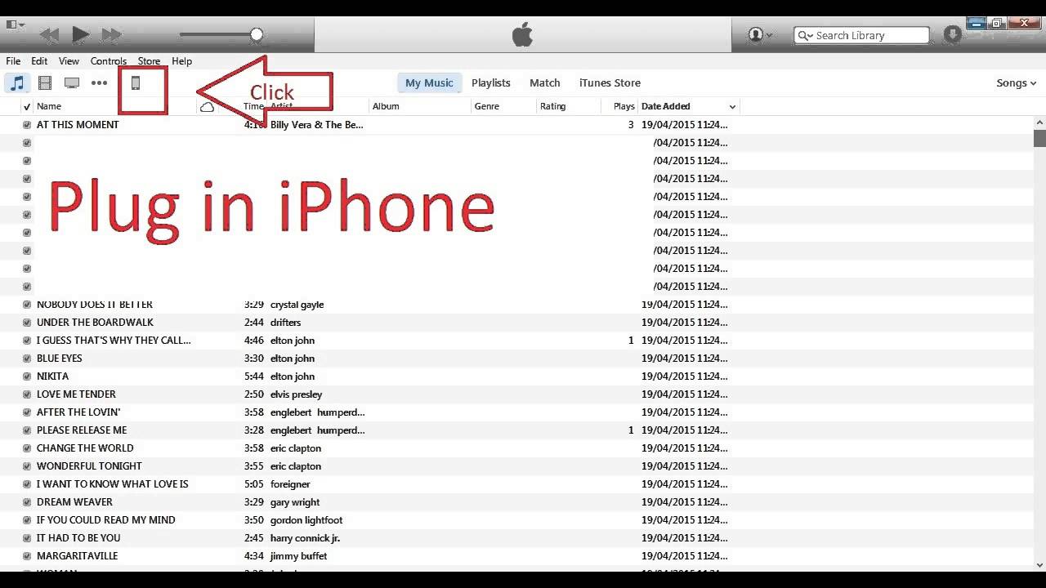This screenshot has height=588, width=1046.
Task: Click the scrollbar down arrow
Action: tap(1039, 564)
